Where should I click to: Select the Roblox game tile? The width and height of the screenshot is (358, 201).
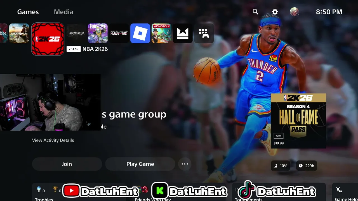click(140, 33)
